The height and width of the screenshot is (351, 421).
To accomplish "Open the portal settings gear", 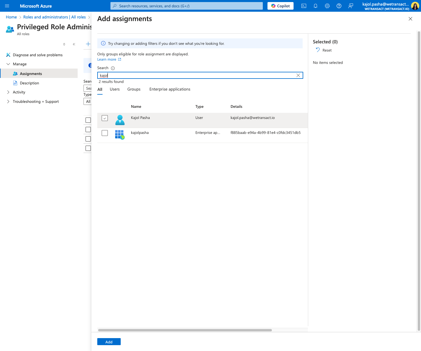I will click(x=327, y=6).
